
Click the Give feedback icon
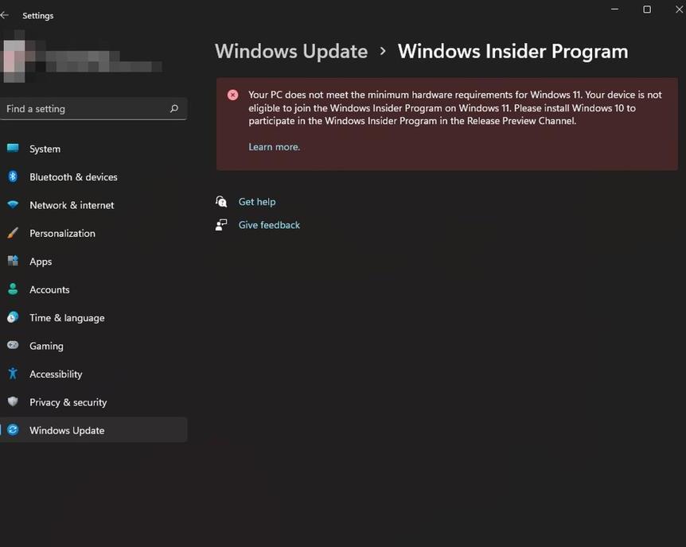[x=221, y=224]
